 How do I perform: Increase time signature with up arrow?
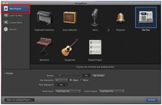pos(66,85)
